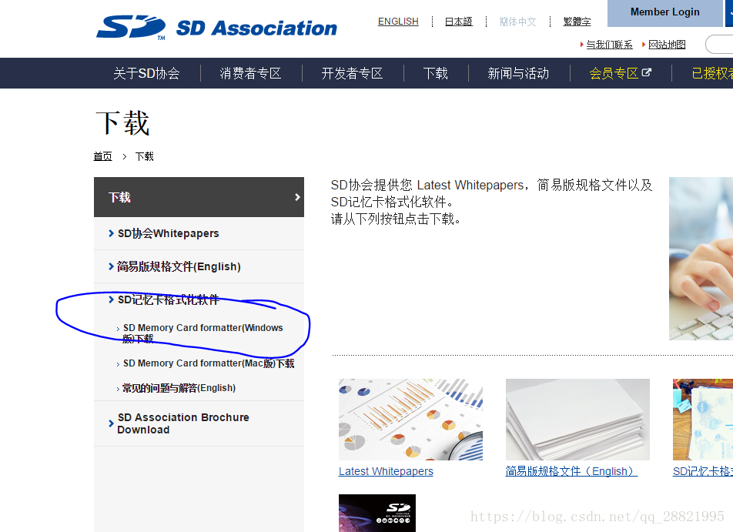Image resolution: width=733 pixels, height=532 pixels.
Task: Open SD Memory Card formatter Windows版下载
Action: pyautogui.click(x=203, y=333)
